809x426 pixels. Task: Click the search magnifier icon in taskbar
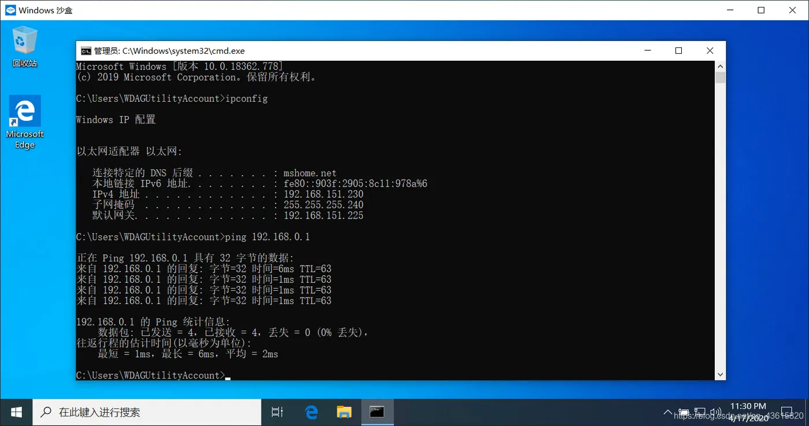click(46, 412)
